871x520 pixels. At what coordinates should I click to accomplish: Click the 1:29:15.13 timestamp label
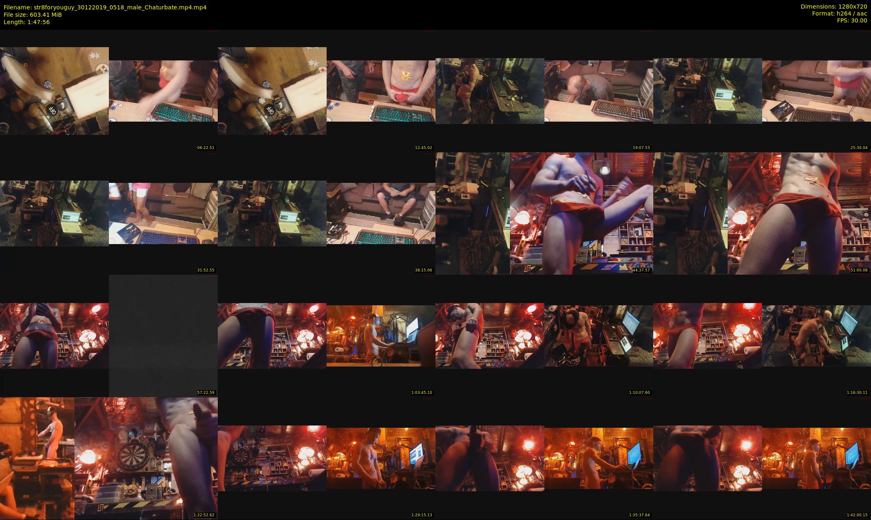click(x=422, y=515)
